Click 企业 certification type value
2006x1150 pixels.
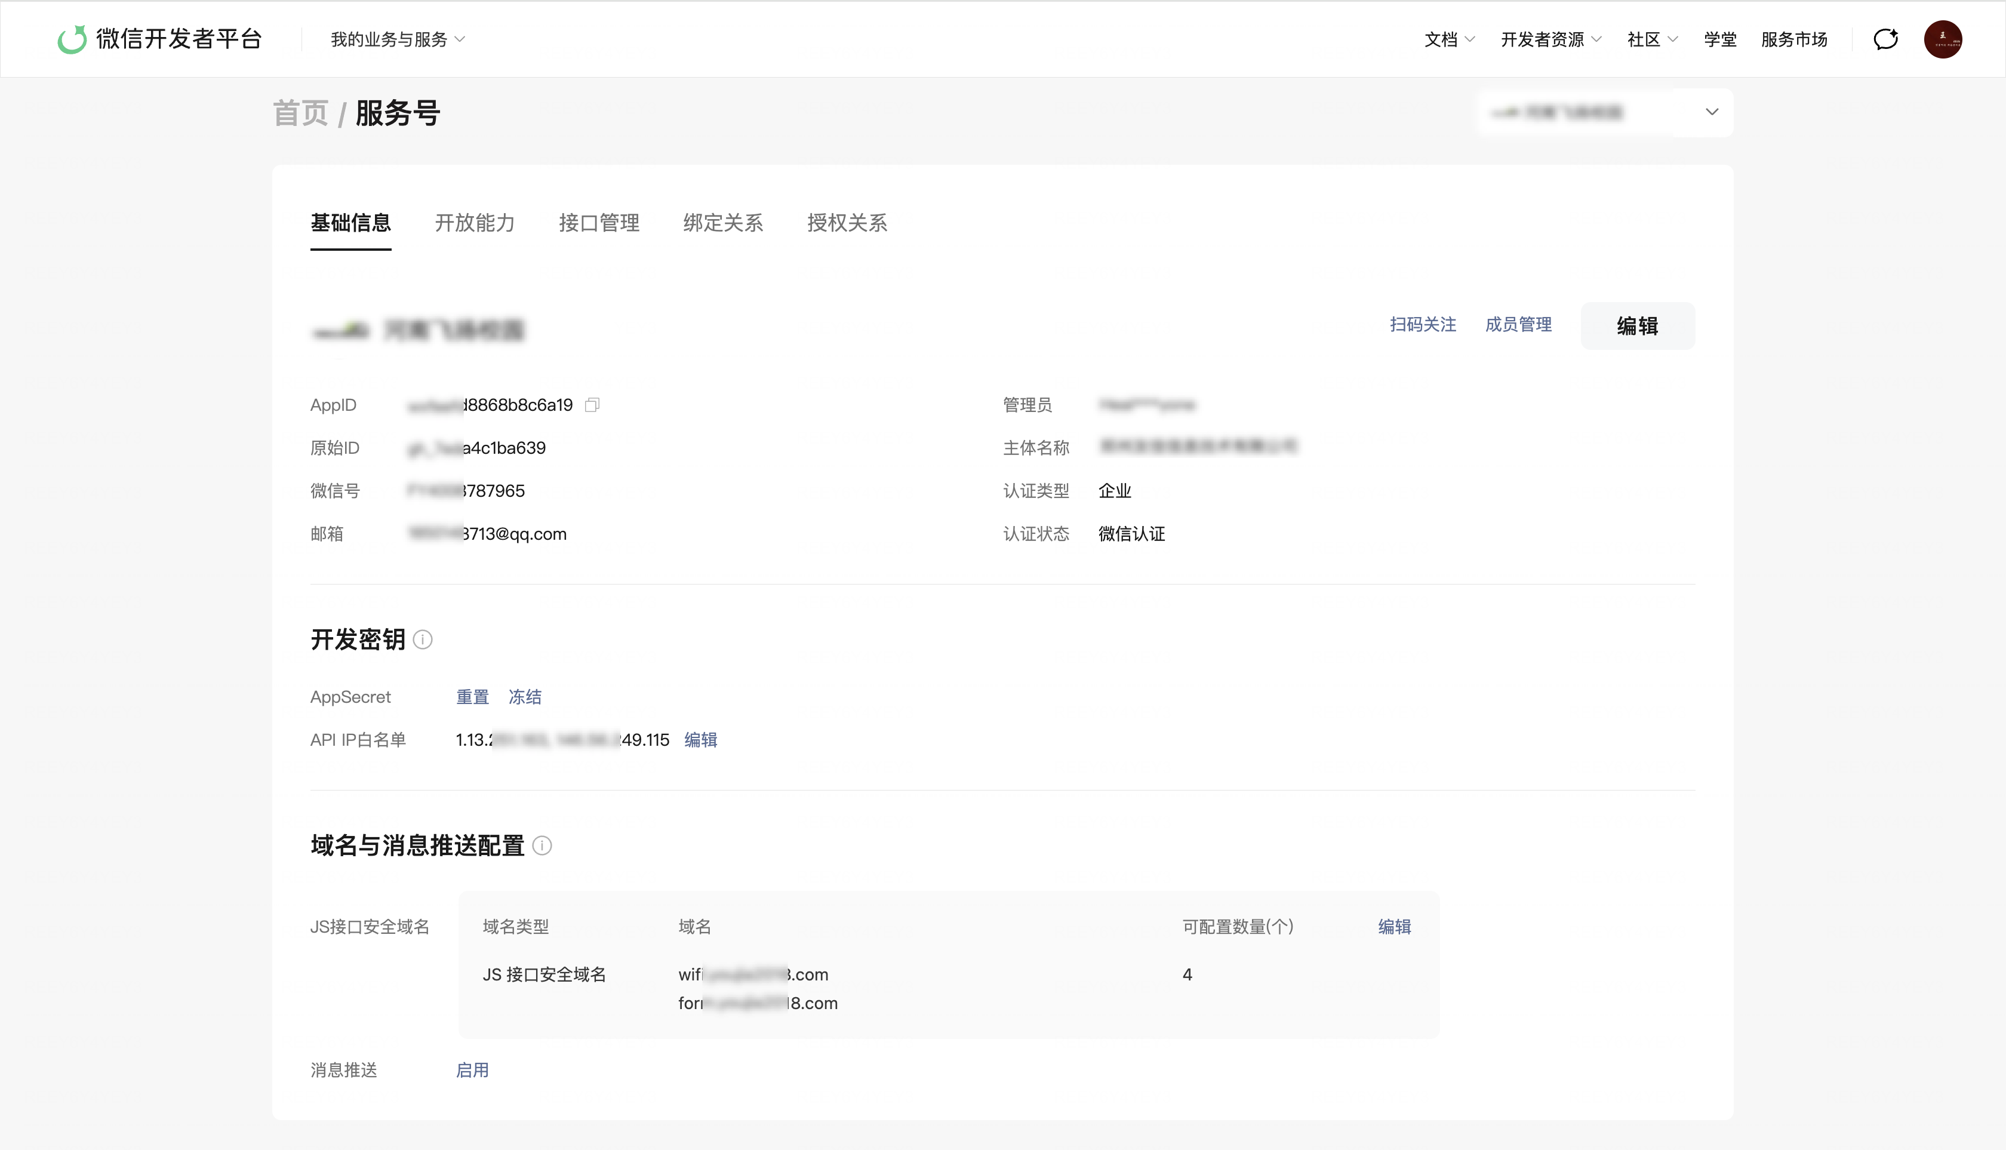pyautogui.click(x=1115, y=491)
